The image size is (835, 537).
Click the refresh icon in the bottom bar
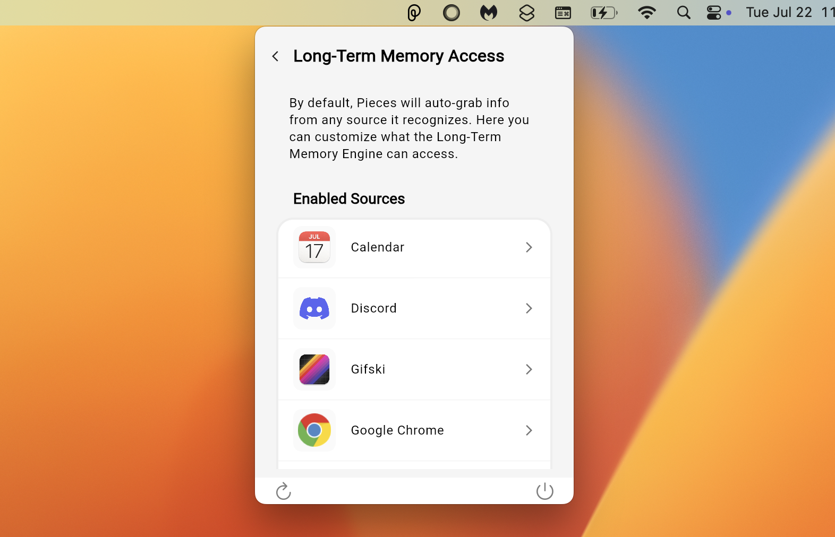tap(284, 491)
